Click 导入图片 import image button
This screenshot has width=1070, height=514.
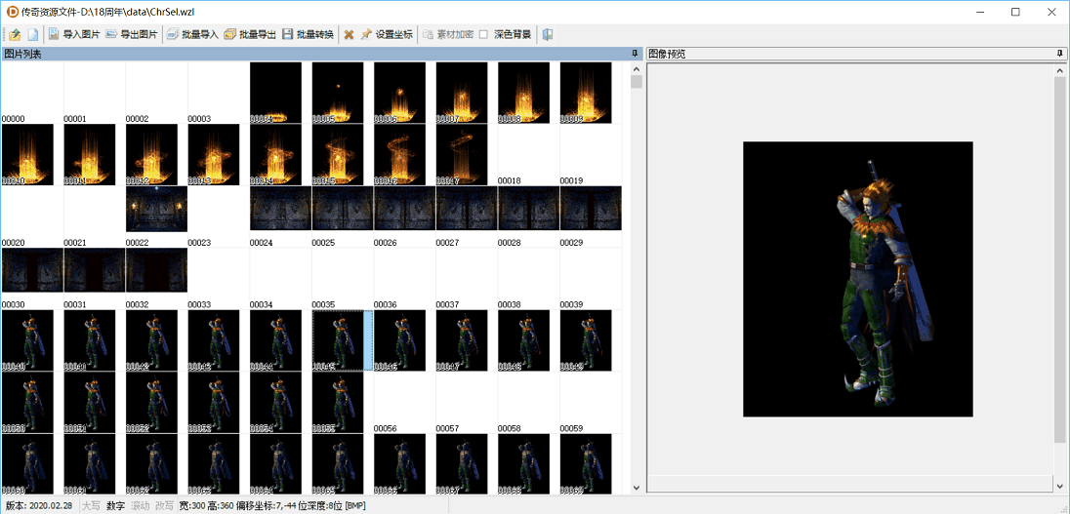(73, 34)
